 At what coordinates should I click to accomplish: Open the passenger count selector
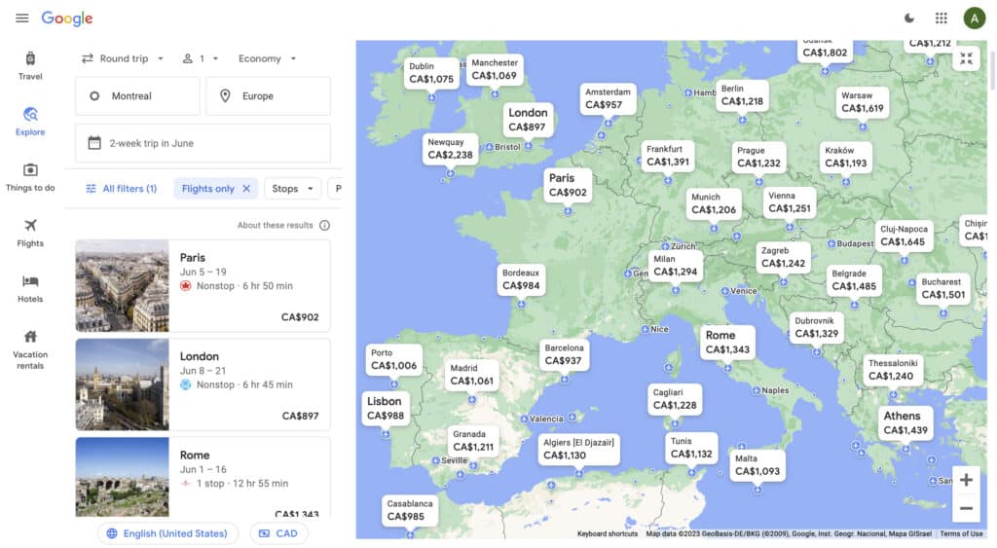coord(201,59)
